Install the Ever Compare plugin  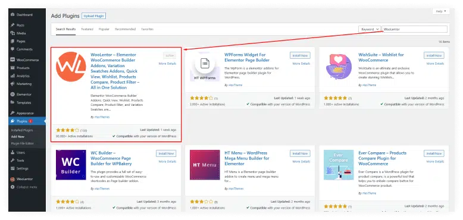pos(434,153)
